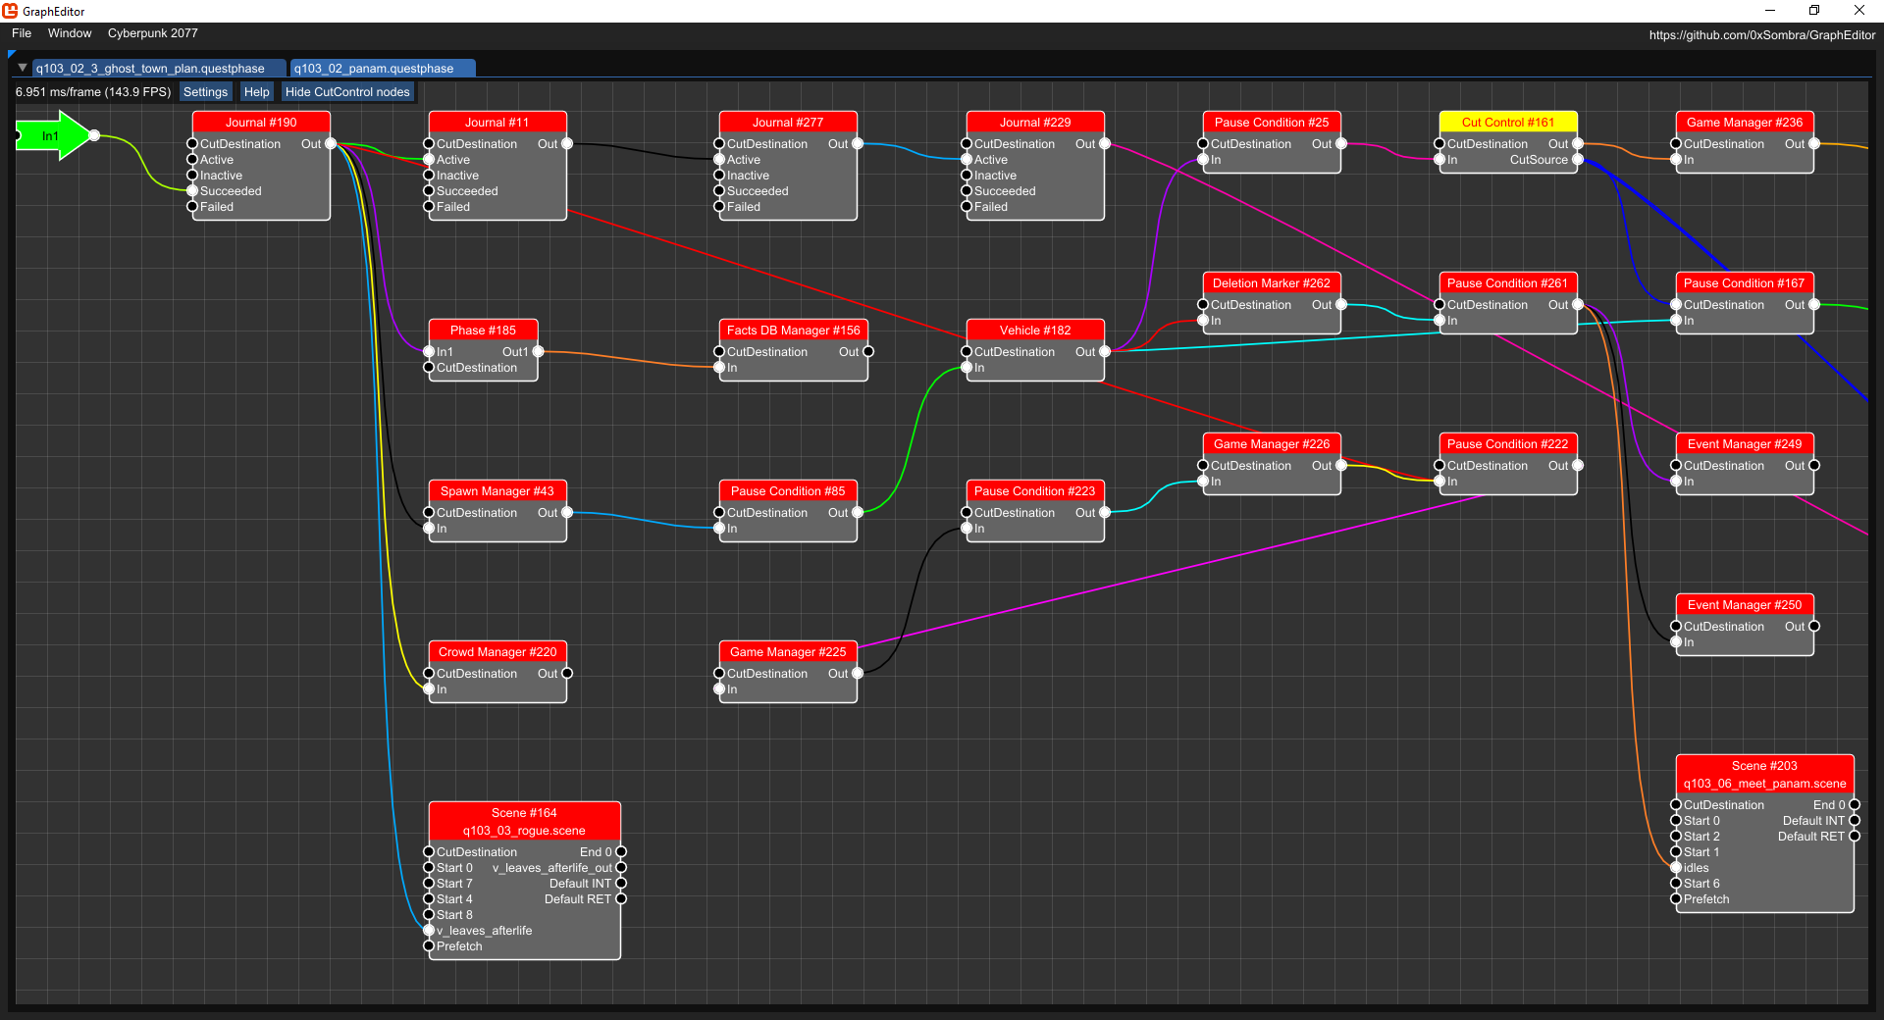Select the Deletion Marker #262 header
Image resolution: width=1884 pixels, height=1020 pixels.
tap(1272, 283)
